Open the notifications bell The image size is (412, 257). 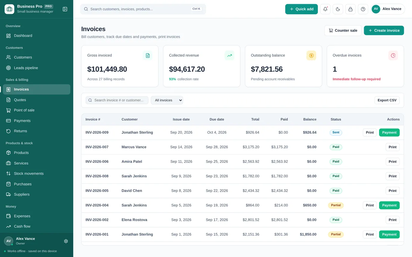325,9
